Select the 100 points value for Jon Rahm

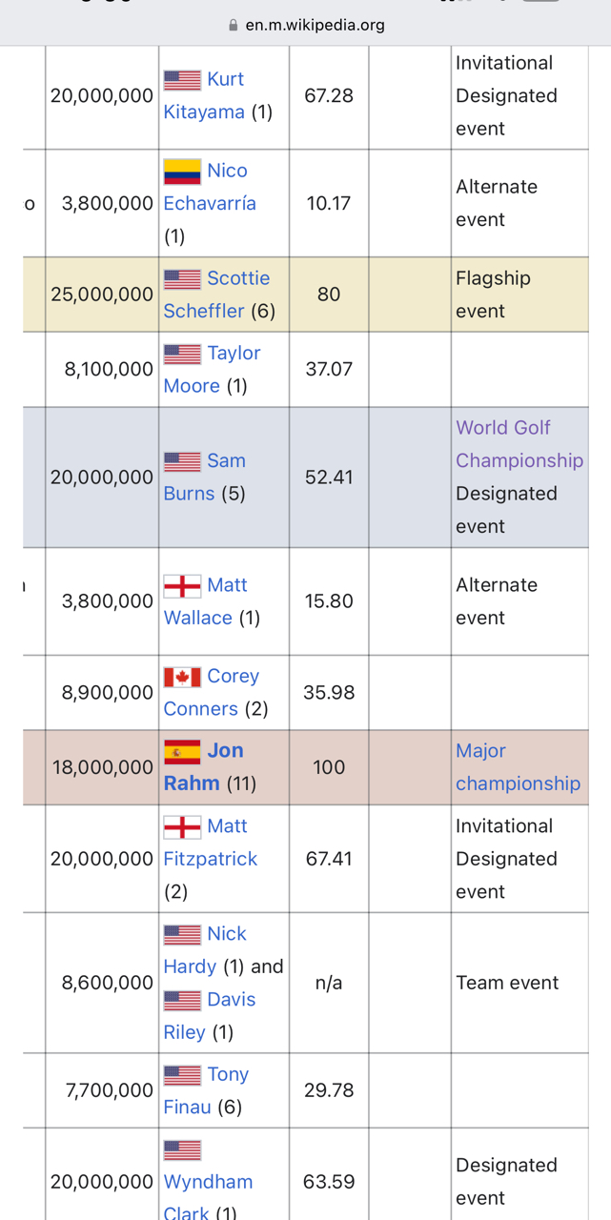coord(329,767)
